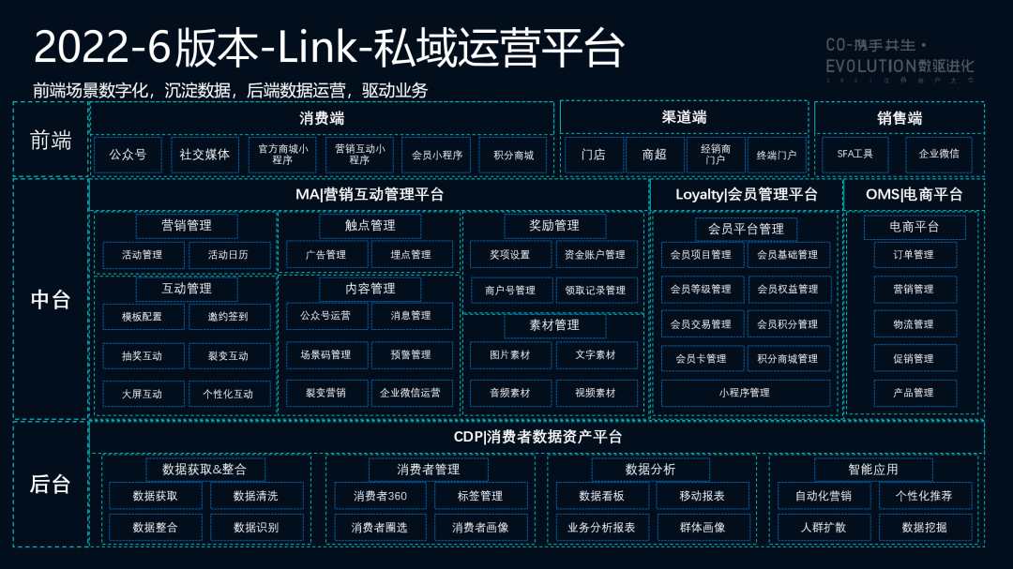This screenshot has height=569, width=1013.
Task: Select the SFA工具 box under 销售端
Action: click(x=848, y=155)
